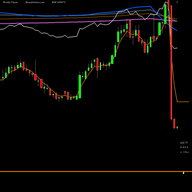
Task: Click the "Weekly Charts" title text
Action: (10, 2)
